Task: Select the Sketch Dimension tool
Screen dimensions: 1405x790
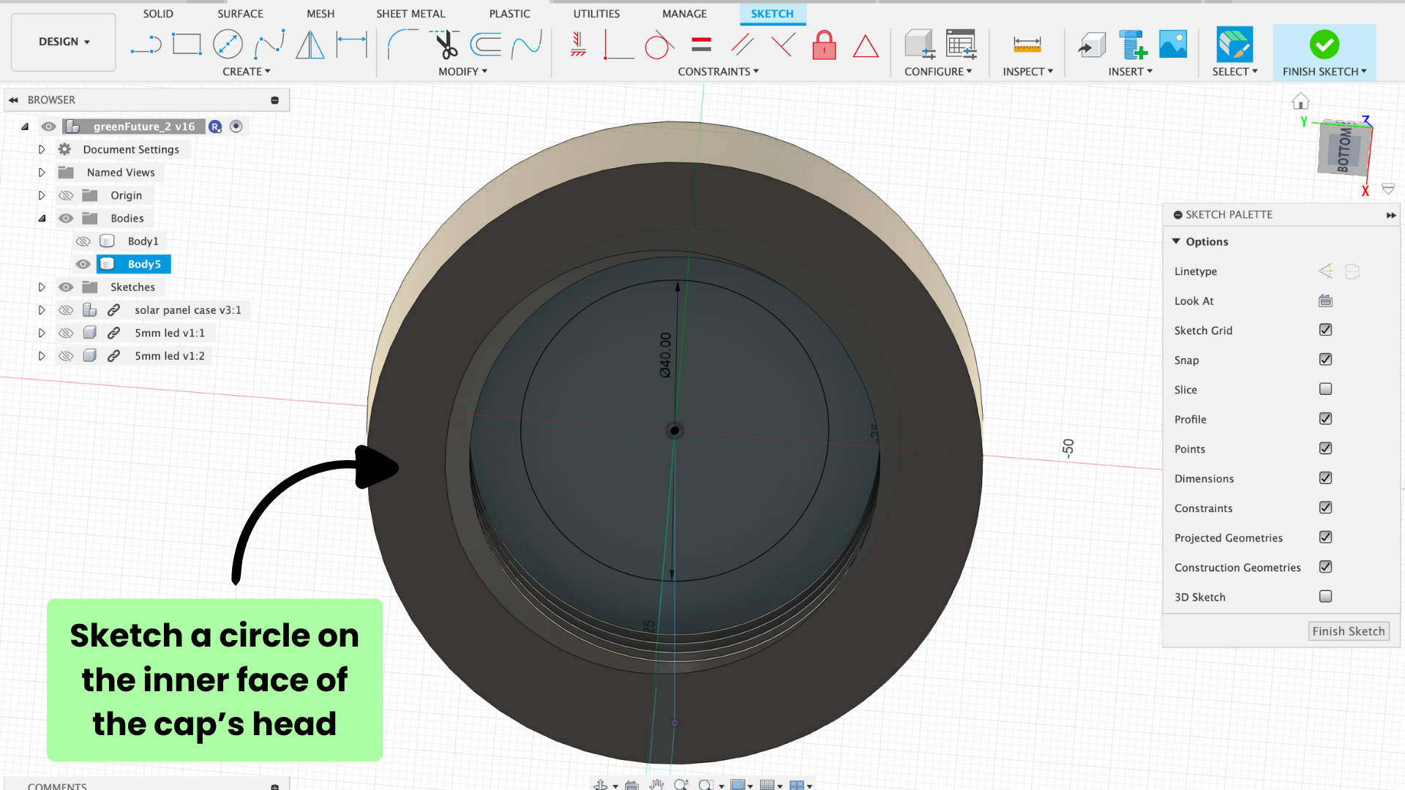Action: coord(351,45)
